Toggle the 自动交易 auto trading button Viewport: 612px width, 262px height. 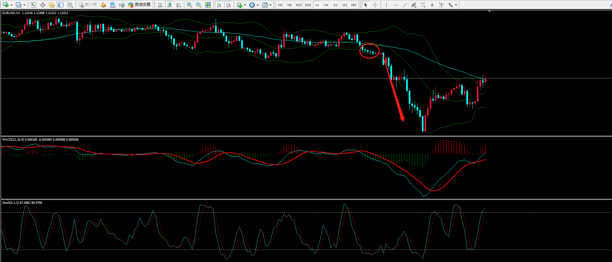[x=140, y=5]
